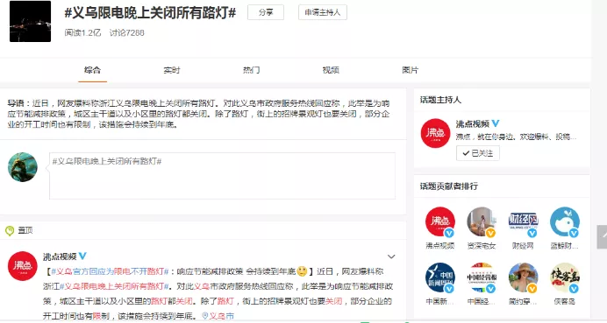This screenshot has width=607, height=323.
Task: Open the straw hat contributor avatar
Action: click(523, 277)
